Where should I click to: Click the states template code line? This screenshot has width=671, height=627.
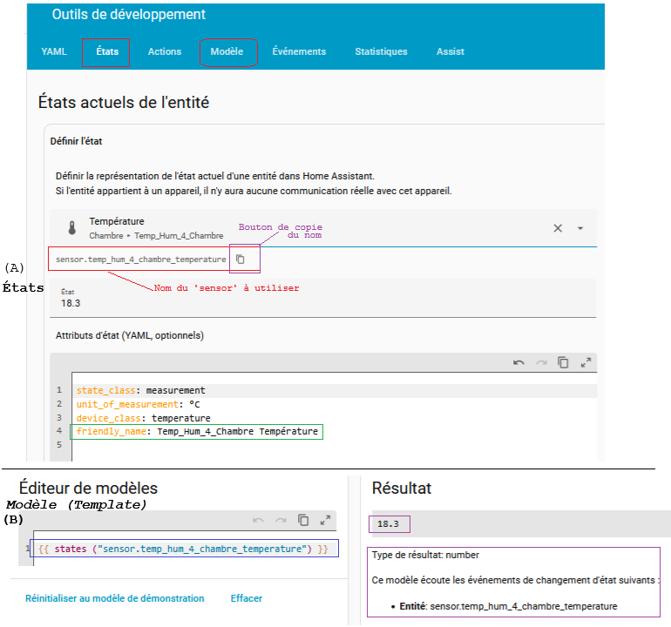[183, 549]
